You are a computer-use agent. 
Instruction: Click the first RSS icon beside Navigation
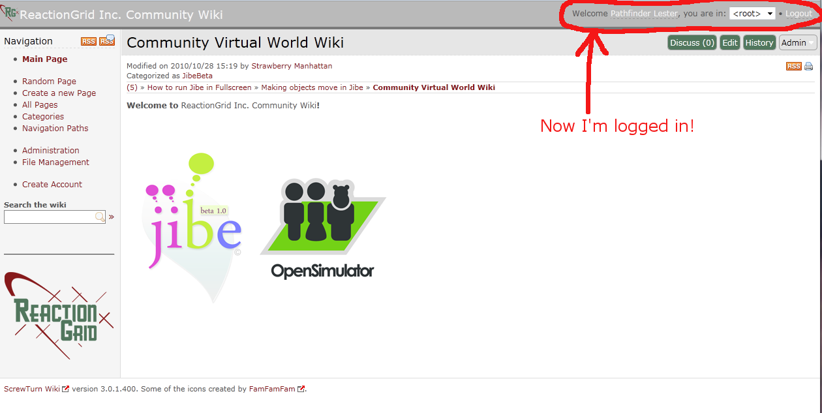[x=88, y=41]
